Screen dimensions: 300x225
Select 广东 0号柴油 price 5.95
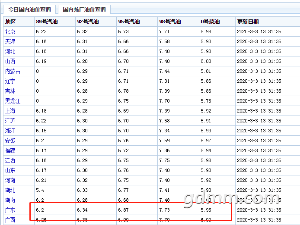[206, 210]
